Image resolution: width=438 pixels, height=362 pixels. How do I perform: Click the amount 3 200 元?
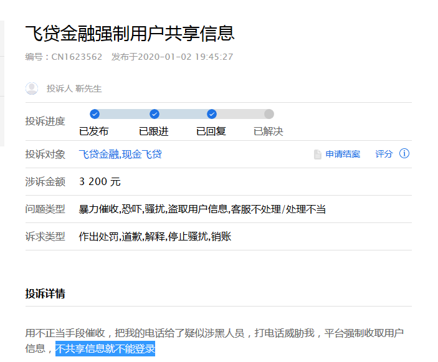point(100,181)
